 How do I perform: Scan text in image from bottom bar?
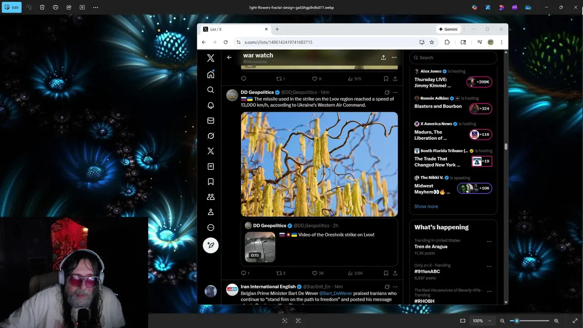(298, 321)
